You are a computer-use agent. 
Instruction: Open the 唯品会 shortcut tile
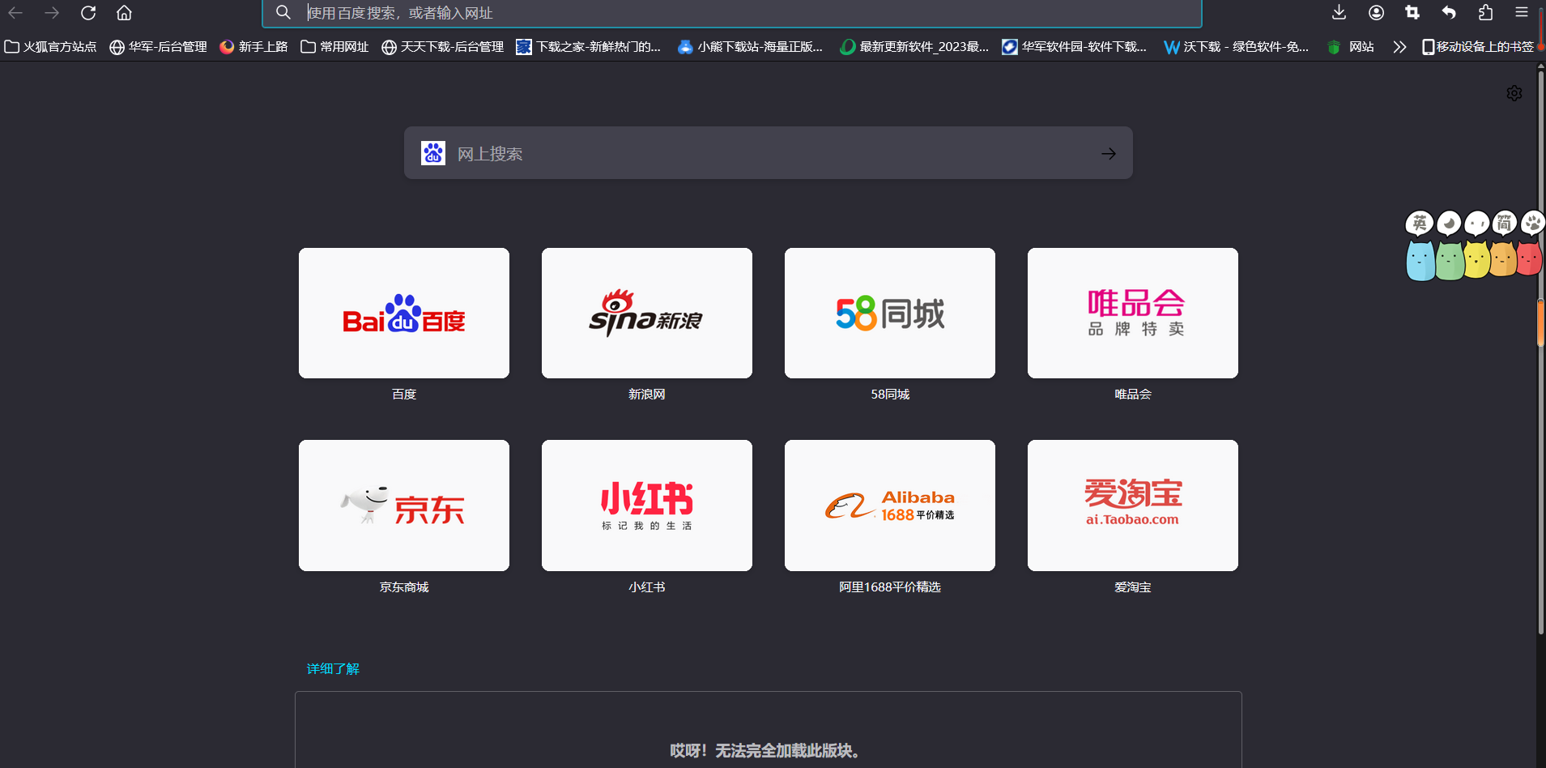pyautogui.click(x=1133, y=313)
